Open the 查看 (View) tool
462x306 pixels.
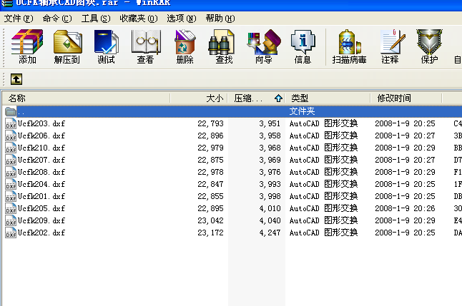145,46
